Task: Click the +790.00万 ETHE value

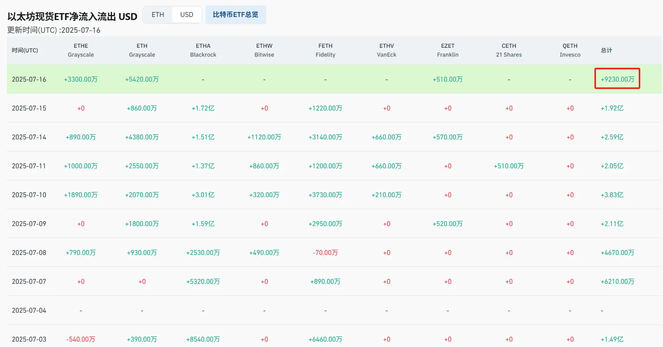Action: 81,253
